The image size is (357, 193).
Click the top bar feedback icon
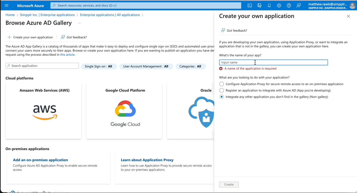[x=299, y=5]
